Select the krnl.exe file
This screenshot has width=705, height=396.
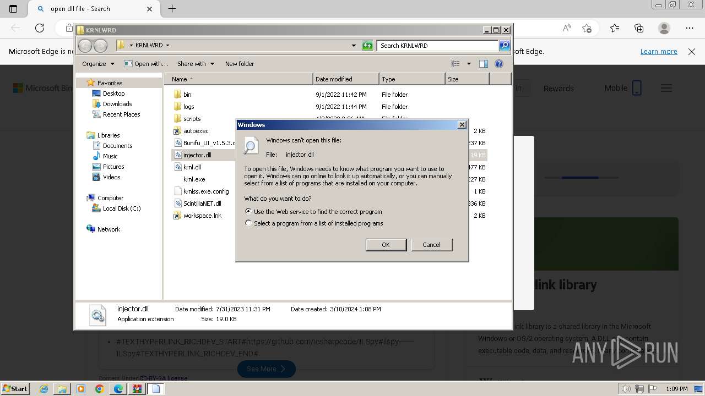point(194,179)
